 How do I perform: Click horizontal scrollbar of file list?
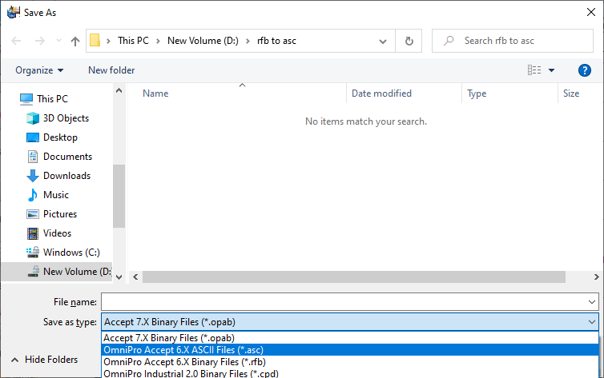pyautogui.click(x=353, y=277)
